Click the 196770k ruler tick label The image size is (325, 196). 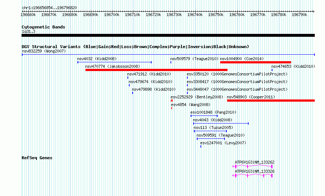click(x=258, y=15)
